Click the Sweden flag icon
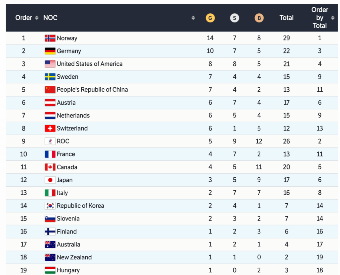The height and width of the screenshot is (275, 340). [x=50, y=77]
